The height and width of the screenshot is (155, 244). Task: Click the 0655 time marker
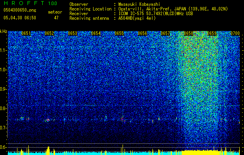click(119, 33)
